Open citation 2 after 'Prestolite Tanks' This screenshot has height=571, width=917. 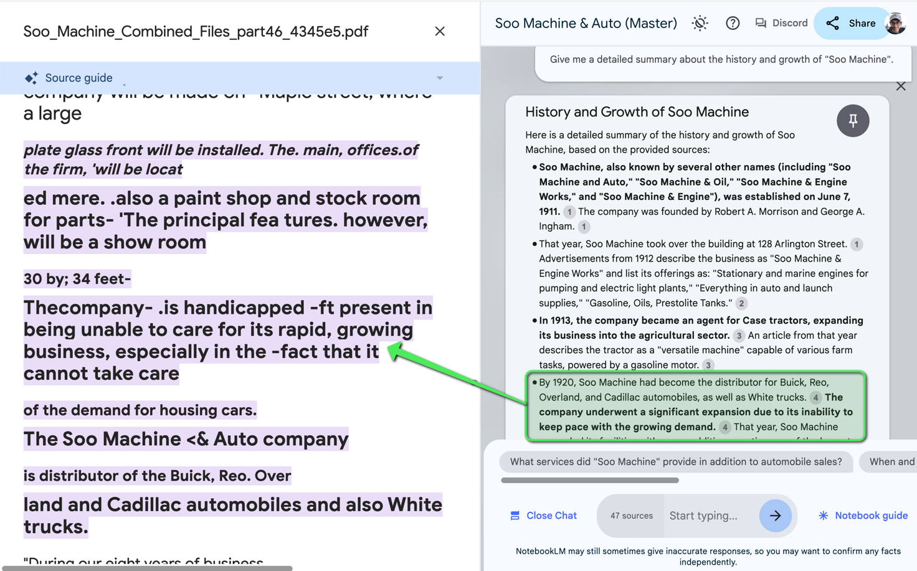point(741,303)
